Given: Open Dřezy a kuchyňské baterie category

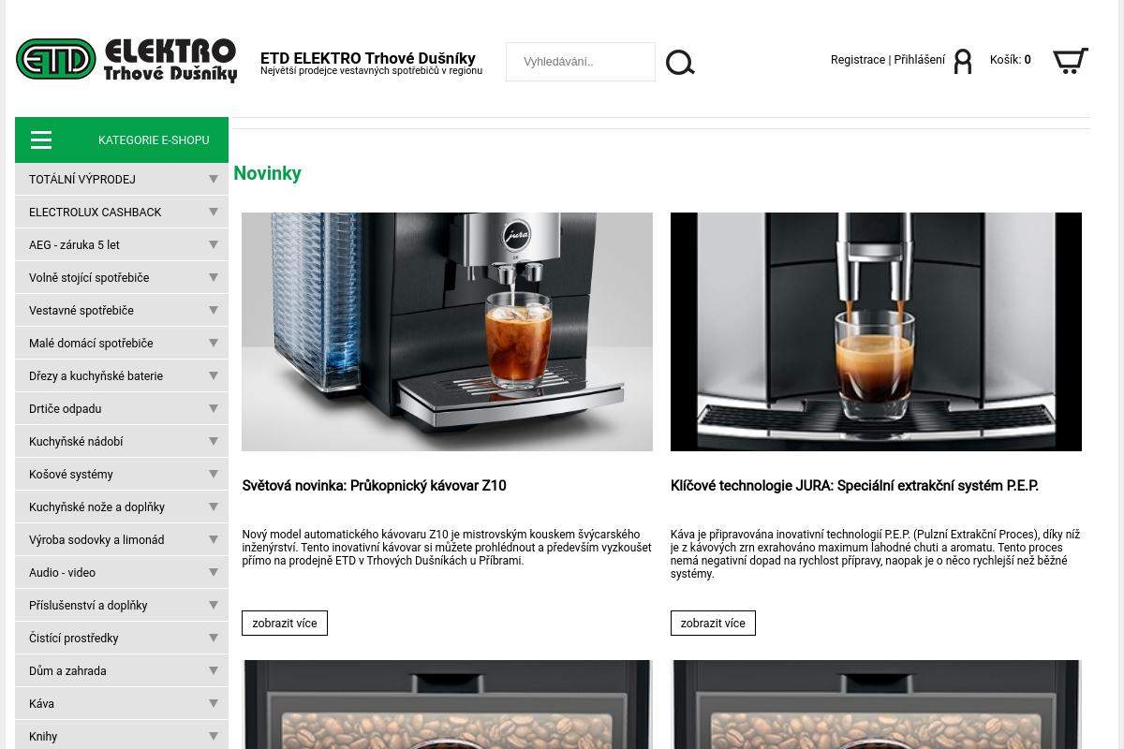Looking at the screenshot, I should pos(96,376).
